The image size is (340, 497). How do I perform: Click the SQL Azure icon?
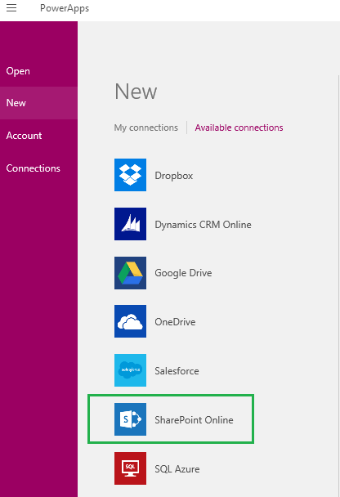pos(130,468)
